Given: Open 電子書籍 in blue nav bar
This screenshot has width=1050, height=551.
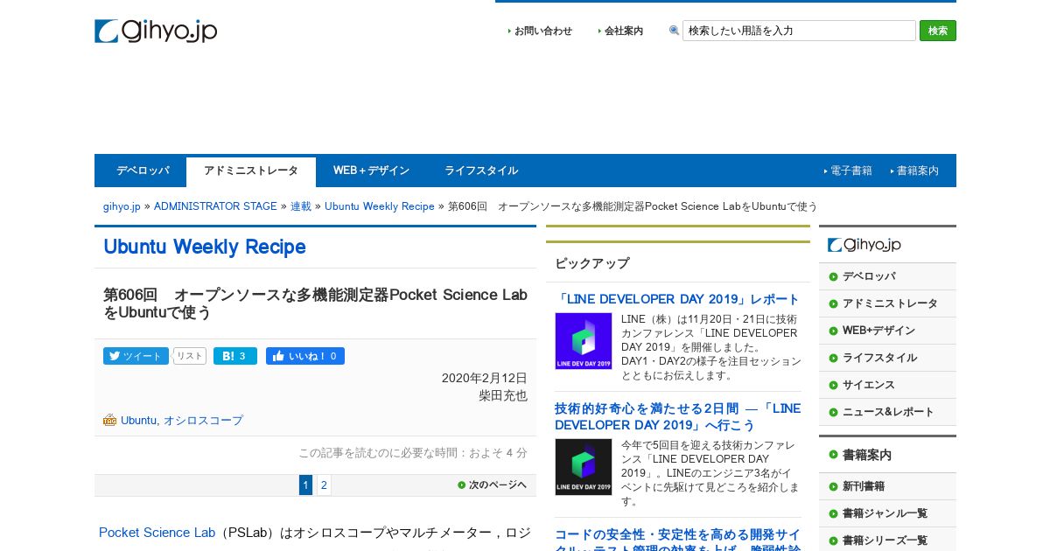Looking at the screenshot, I should pos(851,171).
